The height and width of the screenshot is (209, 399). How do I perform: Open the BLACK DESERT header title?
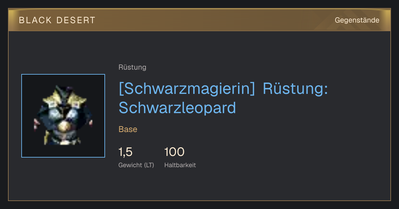tap(57, 20)
